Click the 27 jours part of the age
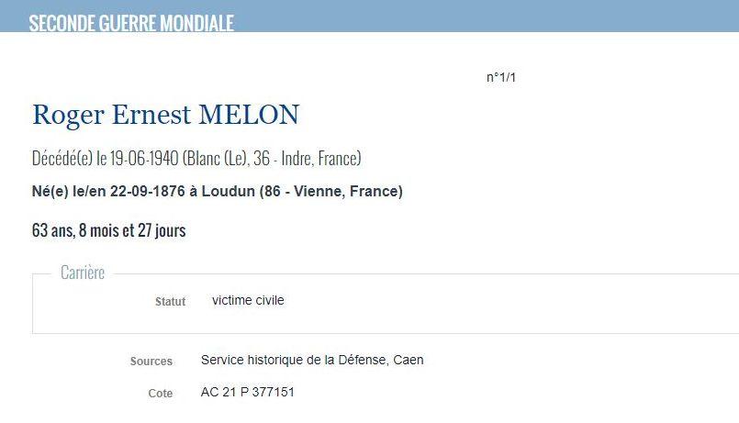The height and width of the screenshot is (423, 739). (163, 230)
